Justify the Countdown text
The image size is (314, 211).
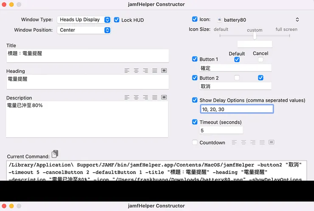pyautogui.click(x=262, y=143)
